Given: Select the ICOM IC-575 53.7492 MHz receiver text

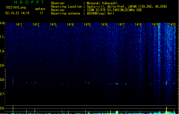Looking at the screenshot, I should pyautogui.click(x=114, y=10).
